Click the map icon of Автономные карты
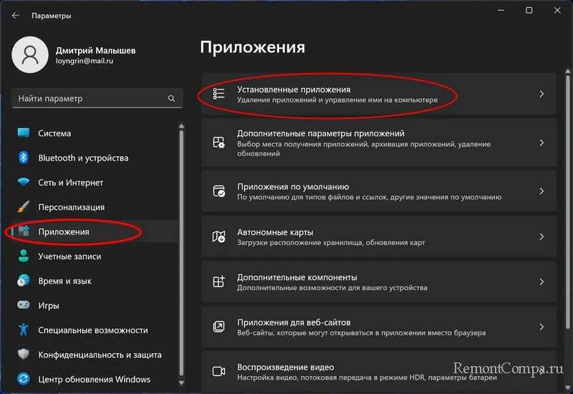The width and height of the screenshot is (573, 394). click(218, 236)
